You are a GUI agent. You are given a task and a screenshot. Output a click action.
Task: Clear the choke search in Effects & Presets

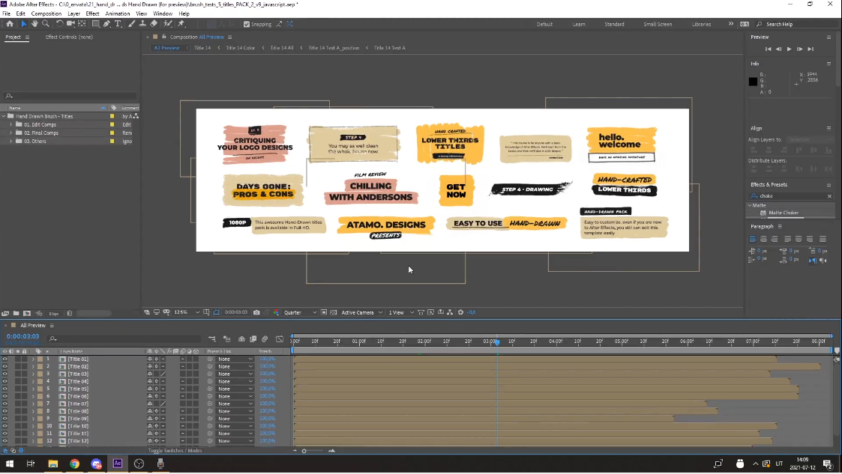829,195
